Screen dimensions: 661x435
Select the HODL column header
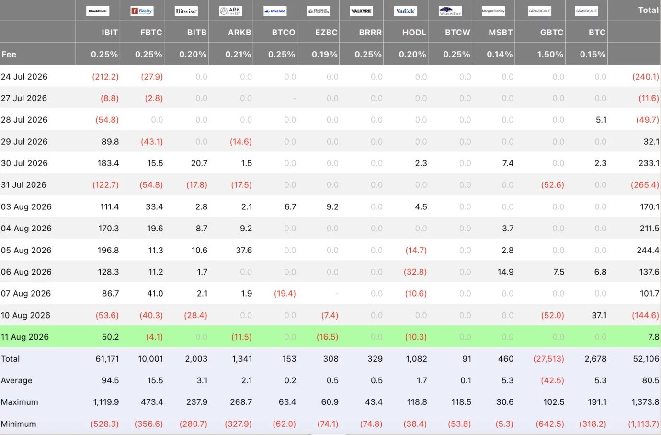click(x=414, y=33)
